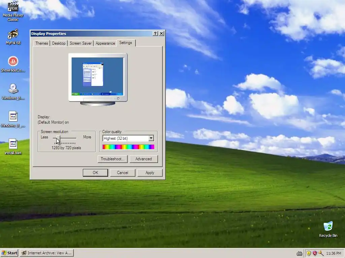The width and height of the screenshot is (345, 258).
Task: Select the Windows_8... disc image icon
Action: [x=13, y=92]
